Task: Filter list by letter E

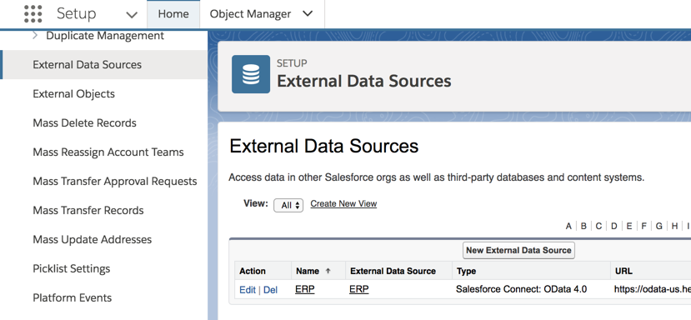Action: point(628,226)
